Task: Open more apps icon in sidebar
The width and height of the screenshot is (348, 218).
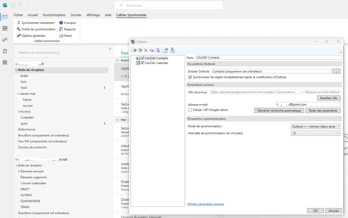Action: pos(5,63)
